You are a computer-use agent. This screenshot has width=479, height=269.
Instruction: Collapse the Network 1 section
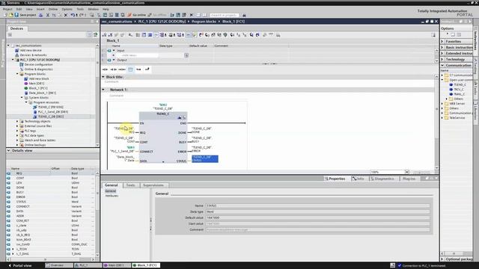tap(103, 90)
